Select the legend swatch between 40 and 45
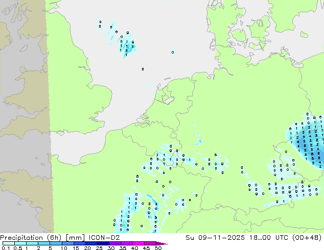The image size is (324, 250). (x=138, y=243)
